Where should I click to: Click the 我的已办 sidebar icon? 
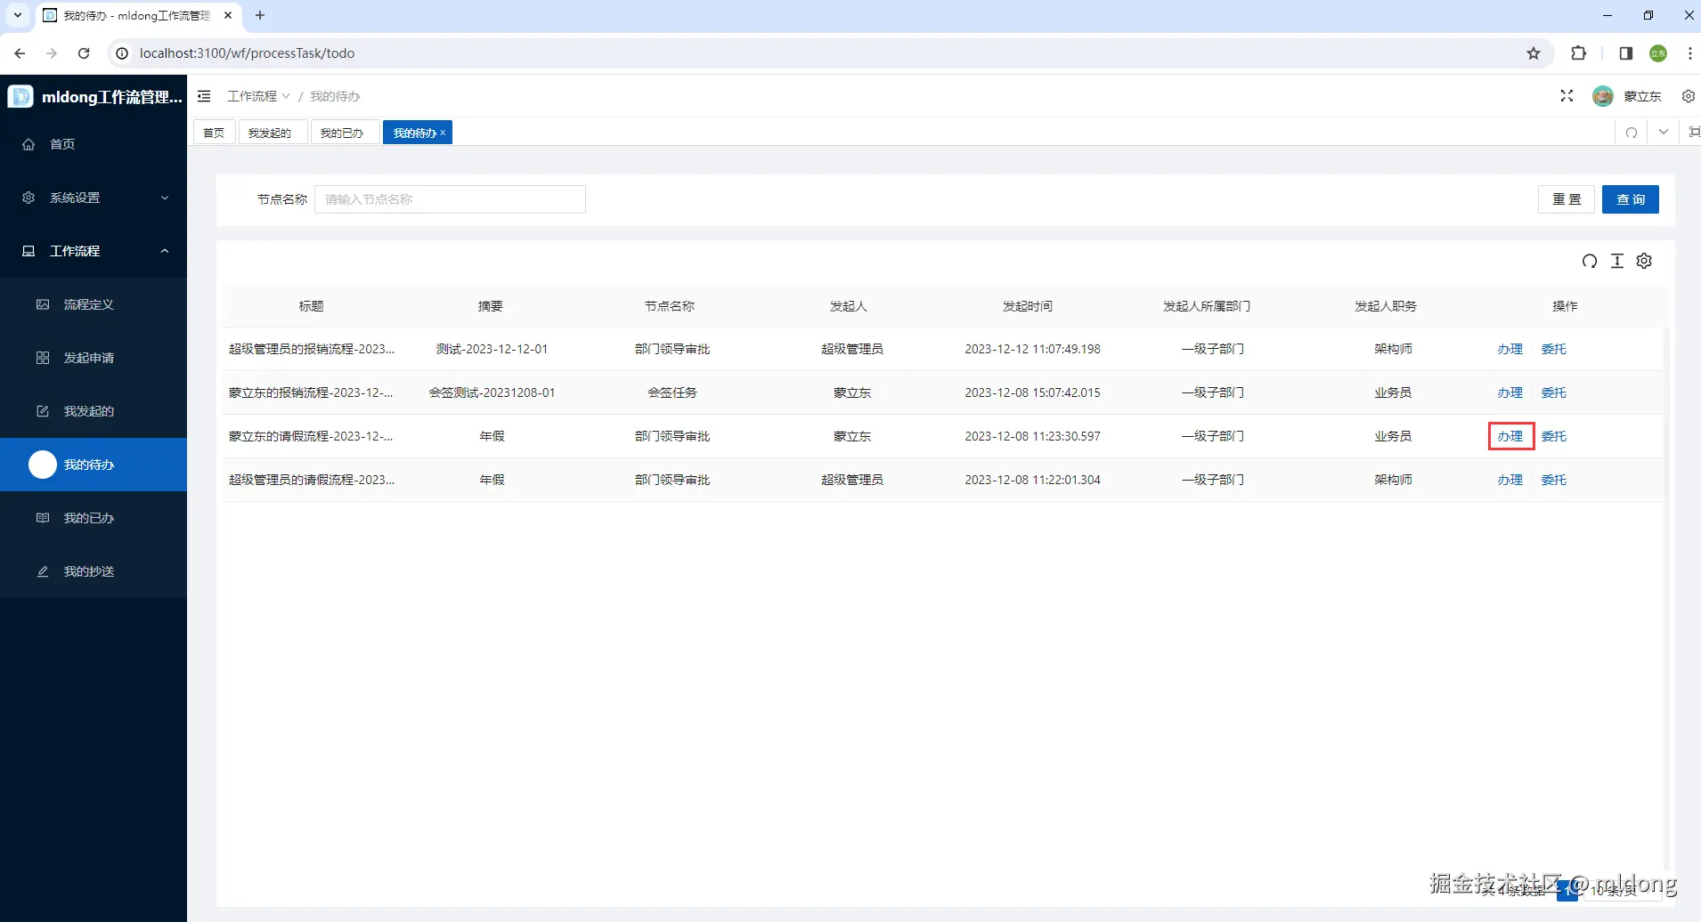[x=43, y=518]
